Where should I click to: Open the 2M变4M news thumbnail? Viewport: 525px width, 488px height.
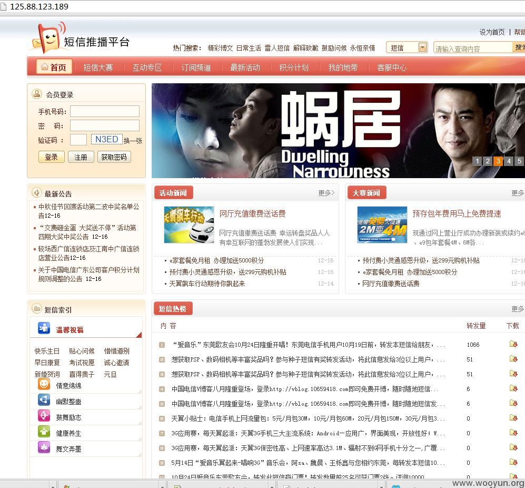[x=382, y=225]
